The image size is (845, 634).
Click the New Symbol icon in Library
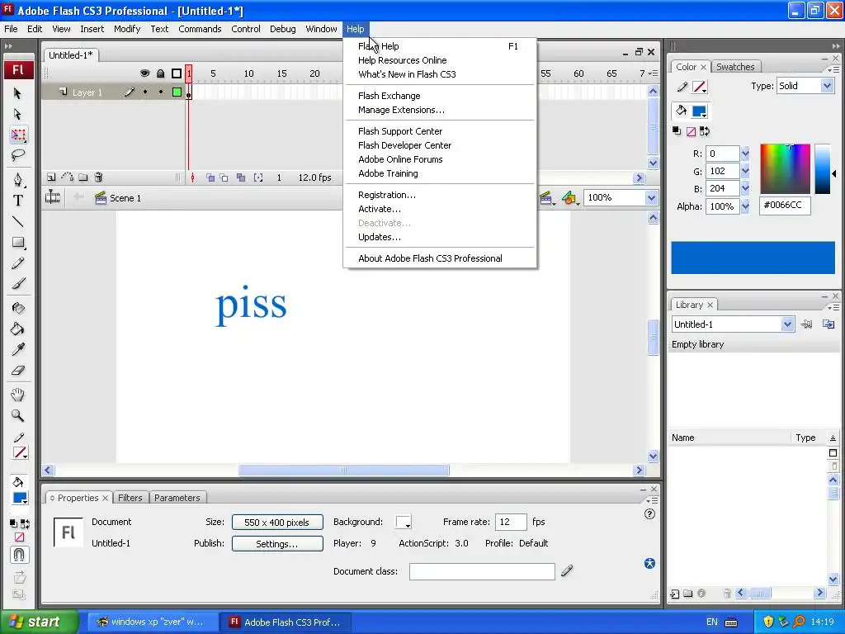[x=675, y=594]
